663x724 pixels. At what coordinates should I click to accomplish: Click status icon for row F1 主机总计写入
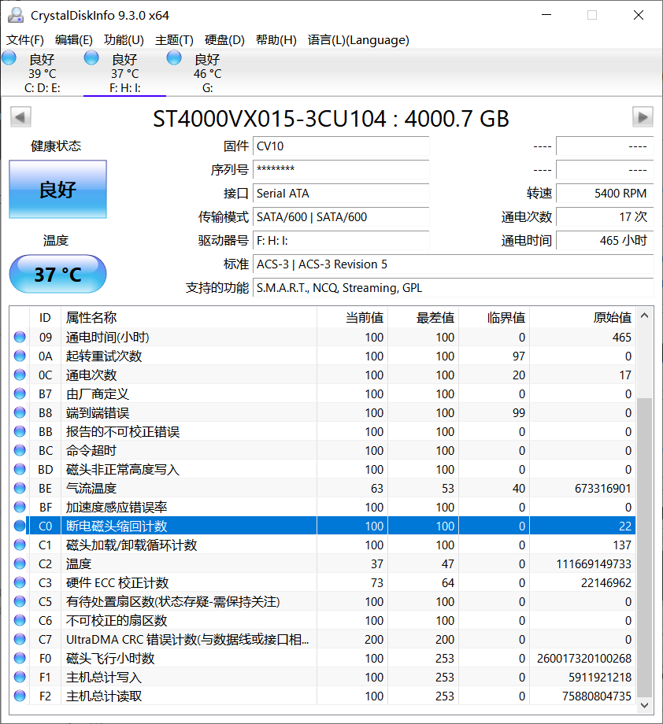pyautogui.click(x=20, y=677)
